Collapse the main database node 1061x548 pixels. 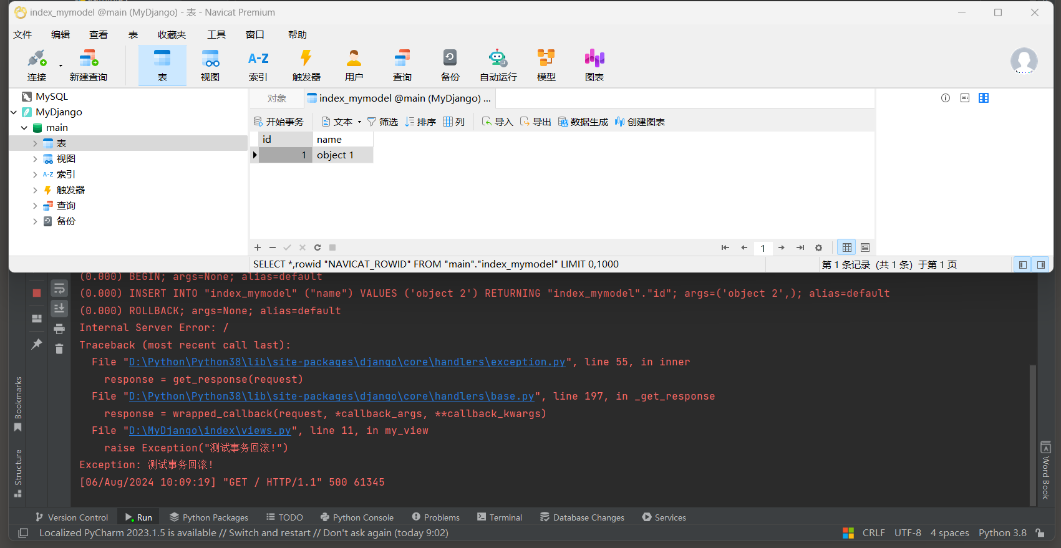coord(24,128)
